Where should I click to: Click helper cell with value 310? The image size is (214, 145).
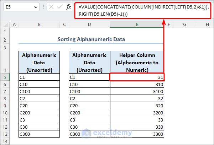[137, 84]
